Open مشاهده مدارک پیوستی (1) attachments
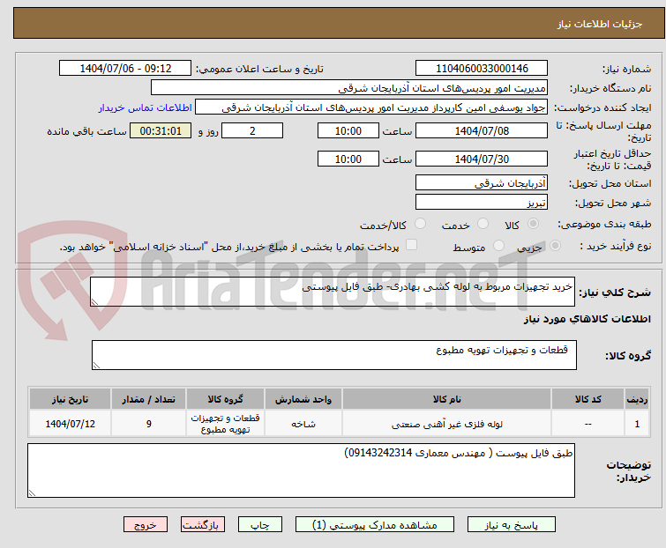Viewport: 666px width, 548px height. tap(375, 525)
